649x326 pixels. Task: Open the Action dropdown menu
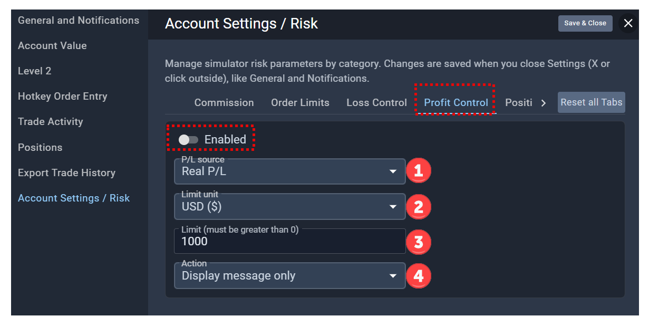289,276
